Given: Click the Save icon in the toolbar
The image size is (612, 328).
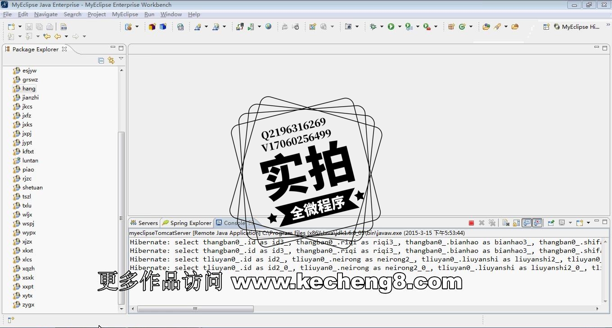Looking at the screenshot, I should [x=29, y=27].
